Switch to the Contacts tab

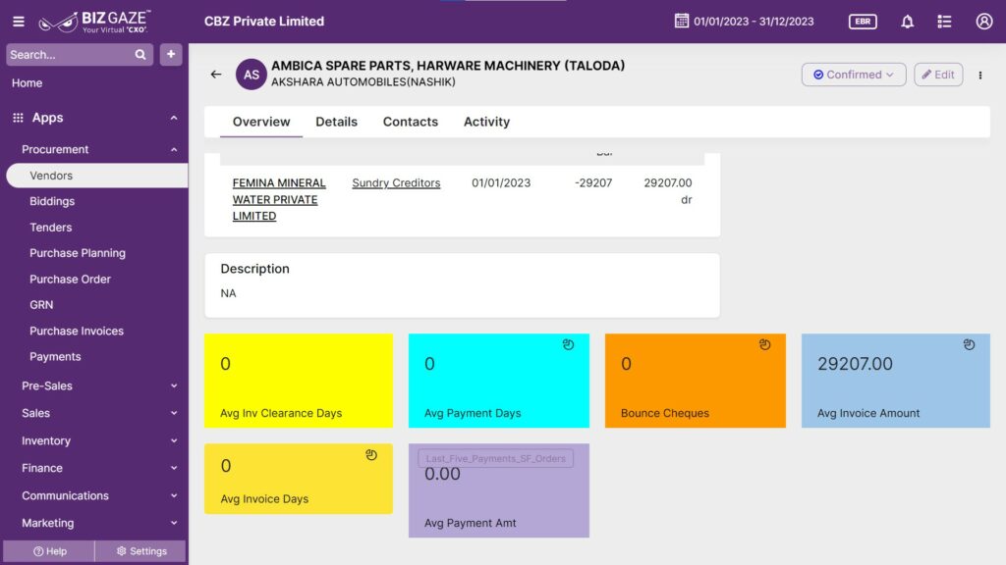click(411, 122)
